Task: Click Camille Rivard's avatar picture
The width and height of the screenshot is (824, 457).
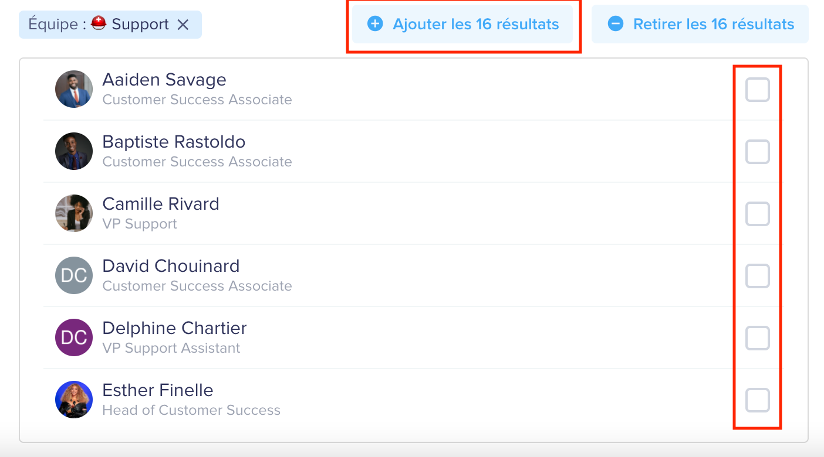Action: click(x=74, y=213)
